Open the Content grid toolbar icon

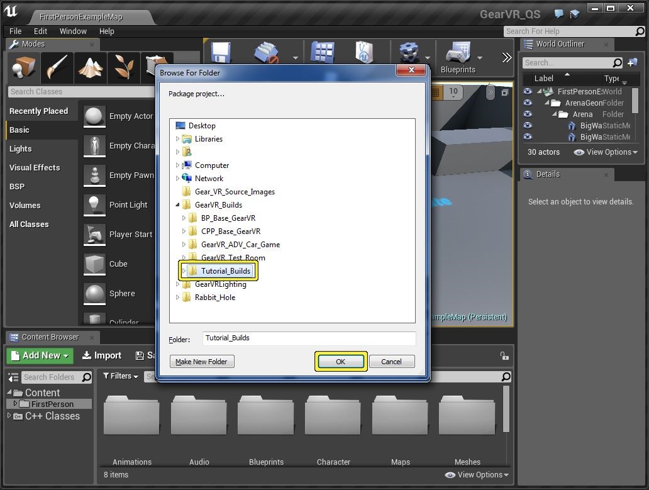322,53
